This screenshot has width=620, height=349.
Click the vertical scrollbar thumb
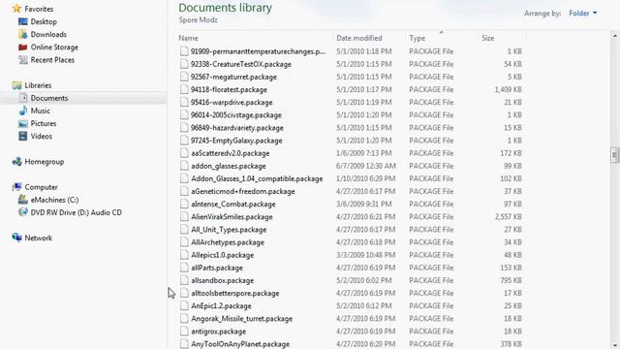[x=614, y=155]
